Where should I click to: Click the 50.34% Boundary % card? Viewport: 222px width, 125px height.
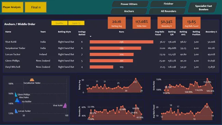pyautogui.click(x=167, y=23)
